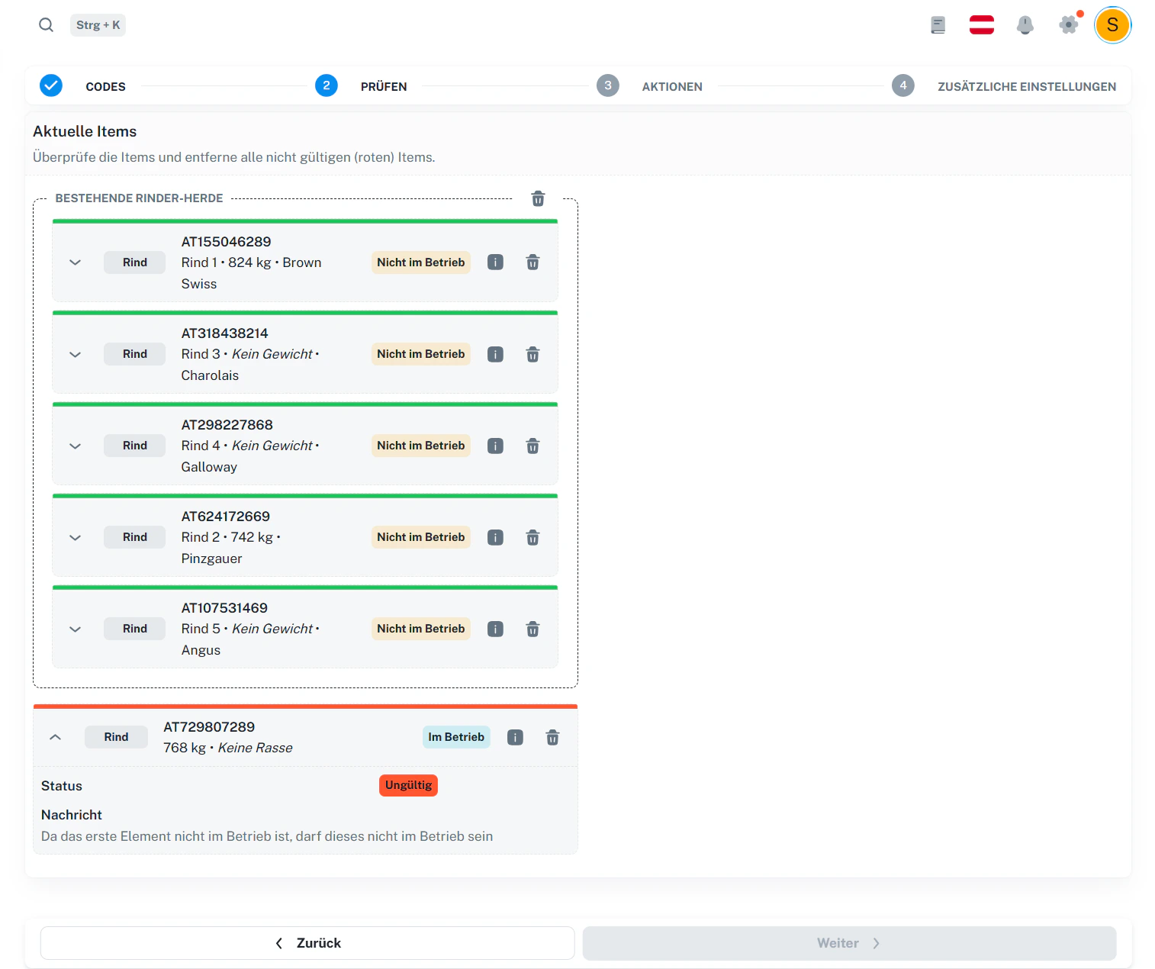Delete the entire Bestehende Rinder-Herde group
1155x969 pixels.
click(x=538, y=198)
